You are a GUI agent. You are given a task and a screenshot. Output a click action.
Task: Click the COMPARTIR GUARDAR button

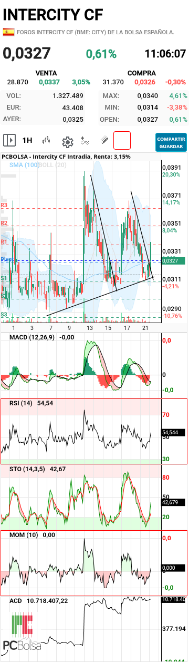(171, 142)
